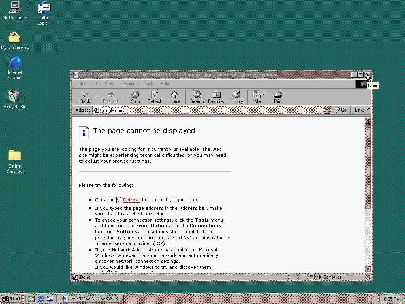Click the IE icon in the title bar

pos(75,75)
